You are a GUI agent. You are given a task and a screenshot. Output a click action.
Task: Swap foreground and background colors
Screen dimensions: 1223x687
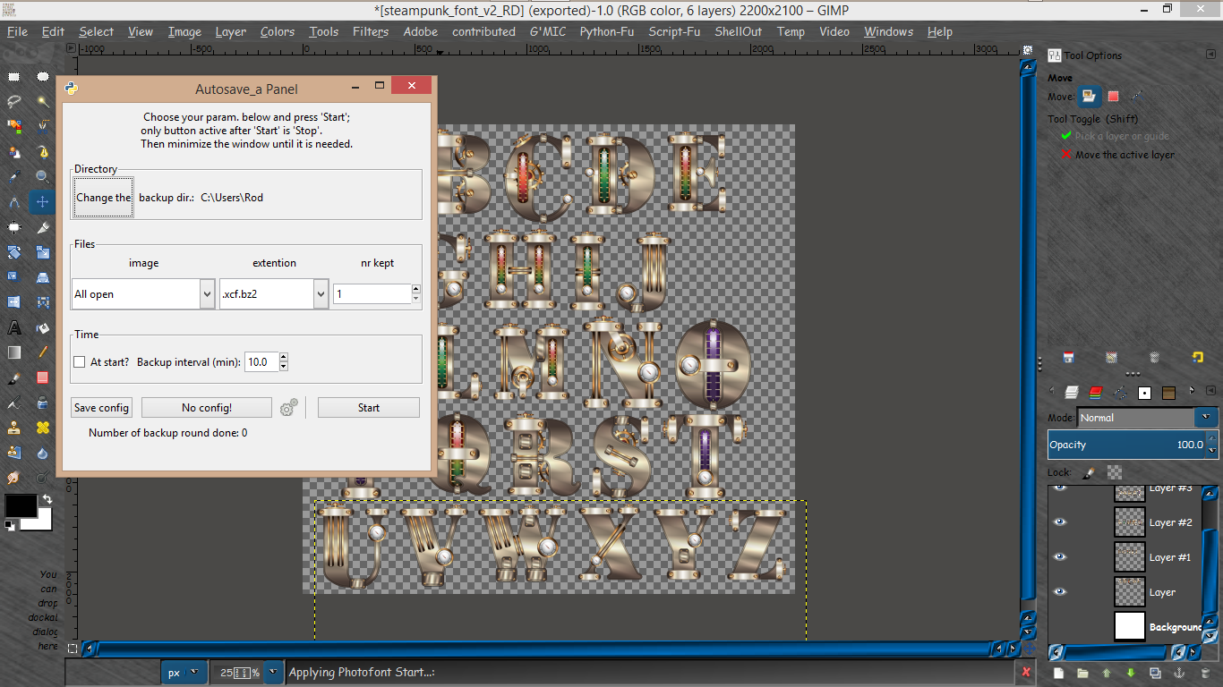[47, 499]
